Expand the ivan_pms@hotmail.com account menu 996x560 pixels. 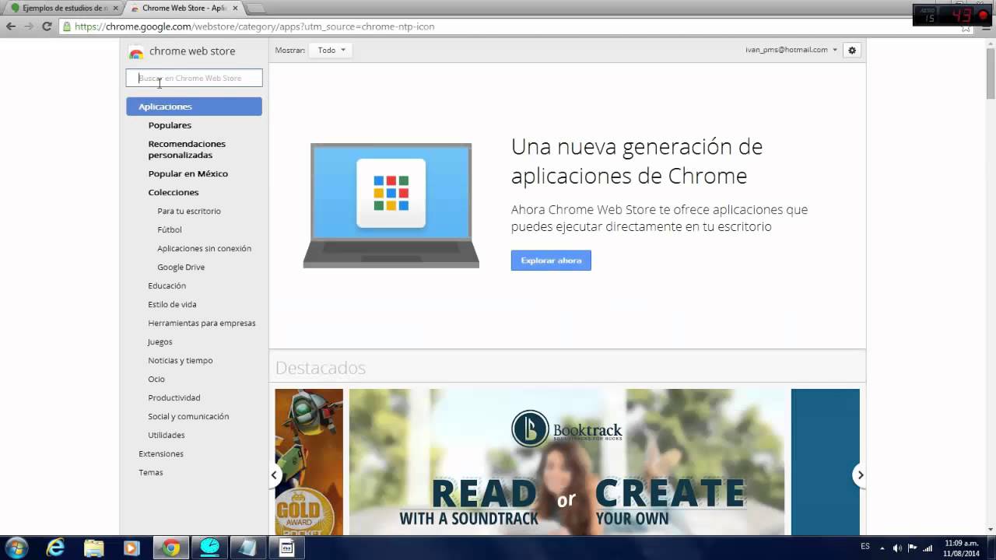pyautogui.click(x=791, y=50)
